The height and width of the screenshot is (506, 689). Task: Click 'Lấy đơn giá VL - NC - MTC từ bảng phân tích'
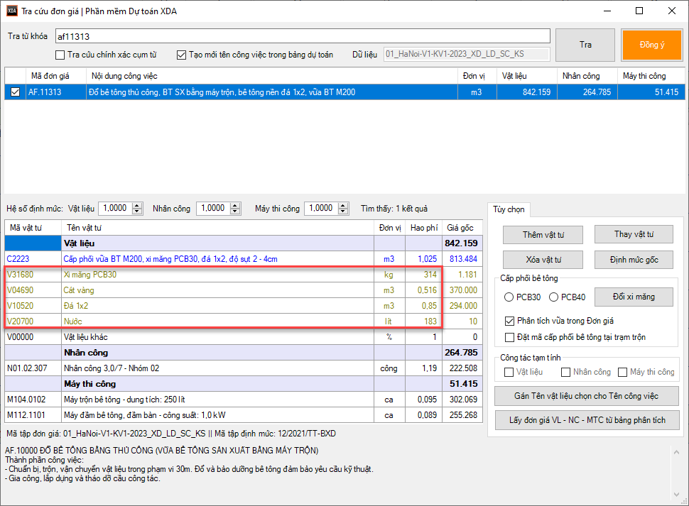pos(587,420)
